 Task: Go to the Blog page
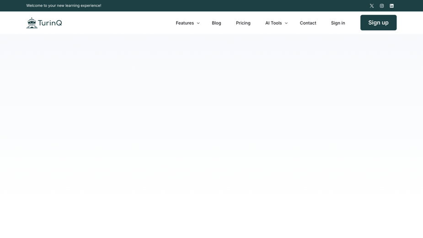coord(216,23)
